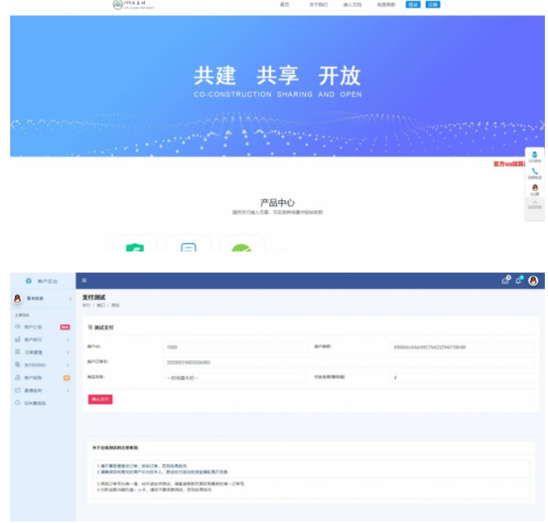Open 关于我们 in the top navigation
The image size is (548, 523).
pos(318,5)
